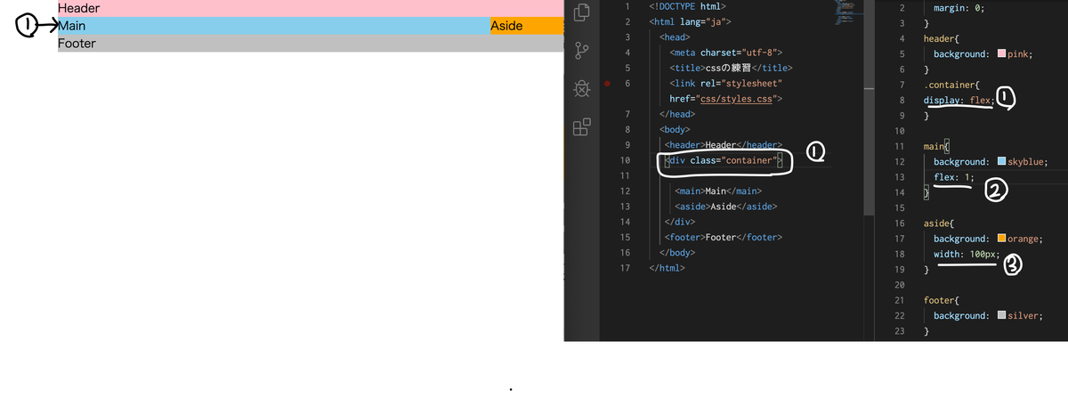Click the 'aside{' CSS selector line
This screenshot has height=406, width=1068.
(938, 223)
